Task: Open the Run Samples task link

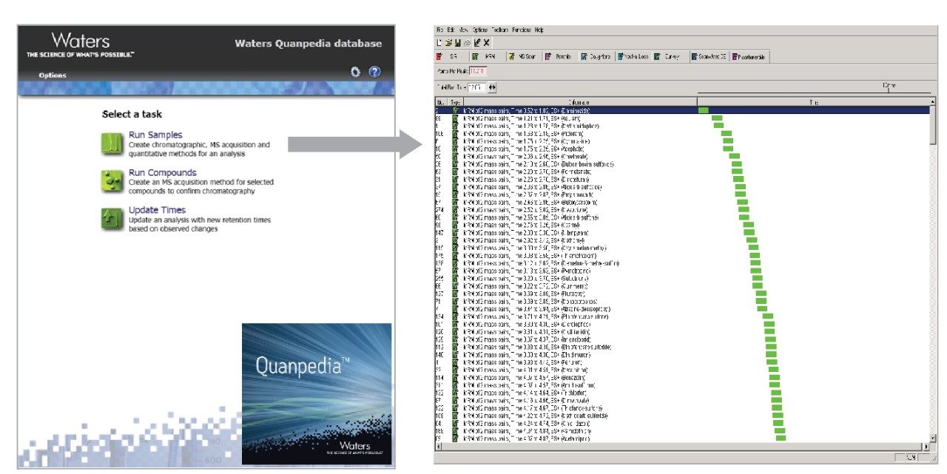Action: pyautogui.click(x=156, y=135)
